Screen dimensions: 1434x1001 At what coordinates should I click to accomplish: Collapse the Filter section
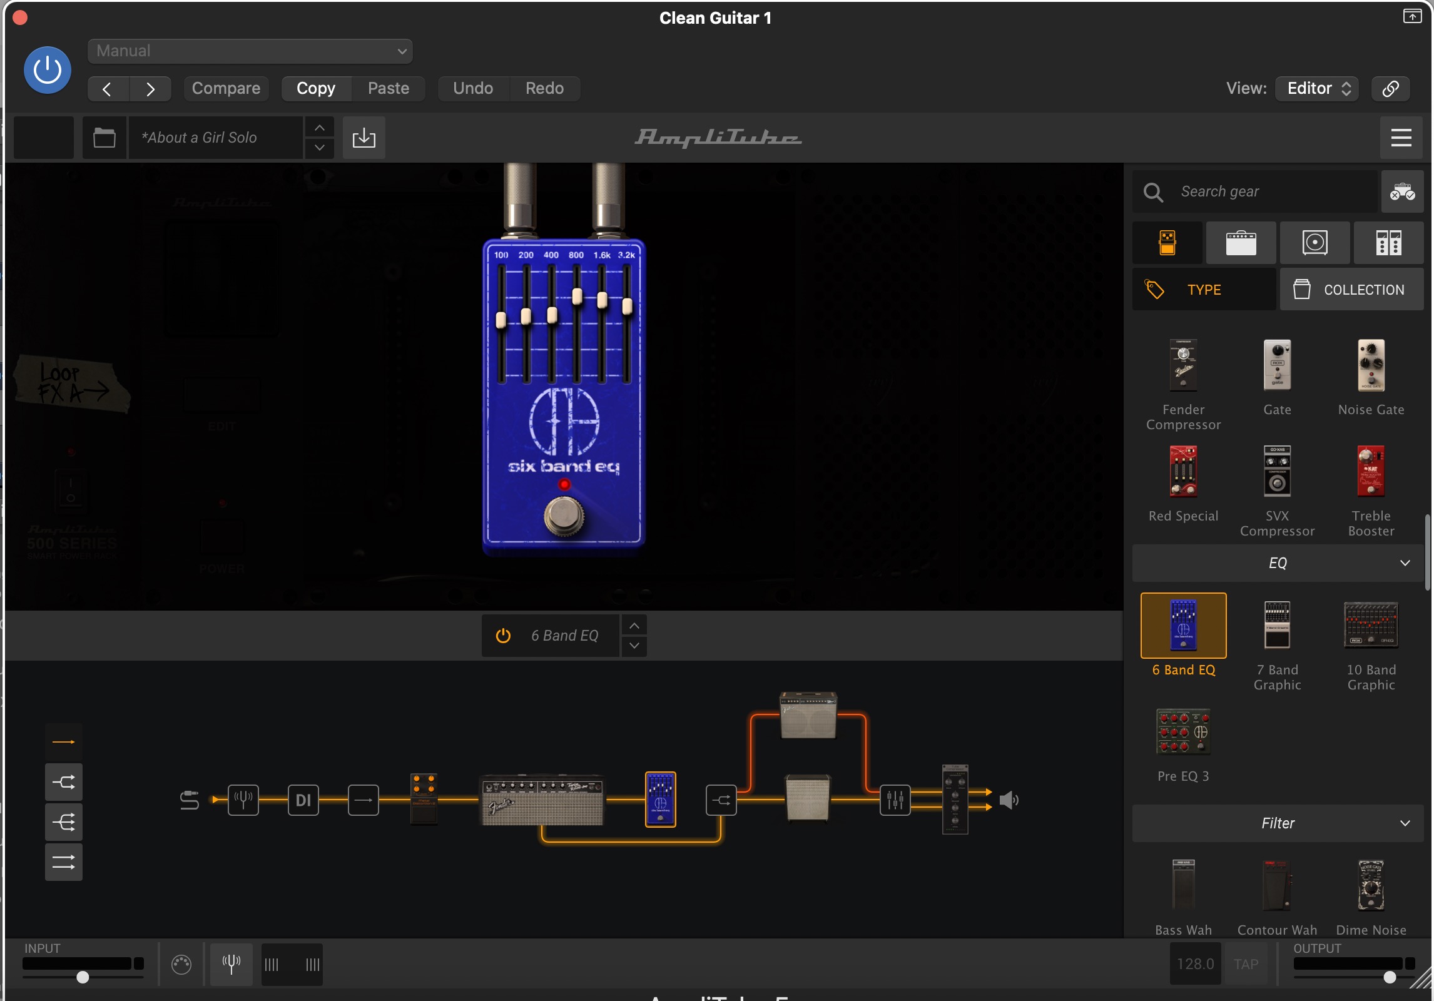(x=1278, y=823)
